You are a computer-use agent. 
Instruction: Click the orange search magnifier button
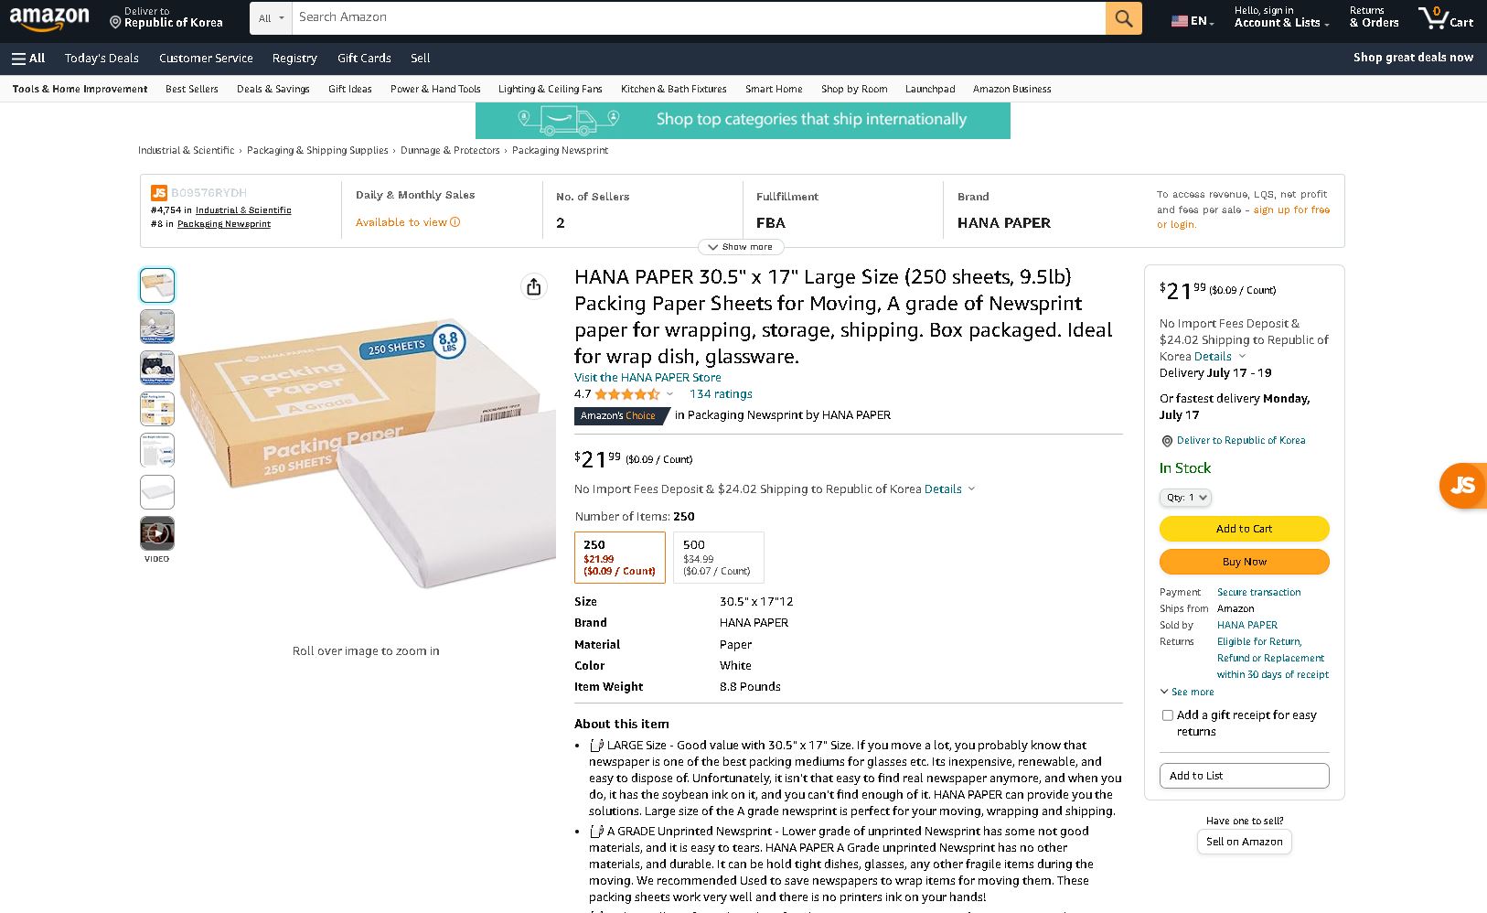(1123, 17)
